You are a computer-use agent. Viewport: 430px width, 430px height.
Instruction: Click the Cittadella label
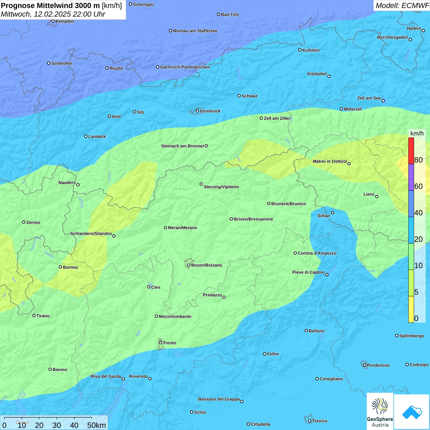coord(260,424)
